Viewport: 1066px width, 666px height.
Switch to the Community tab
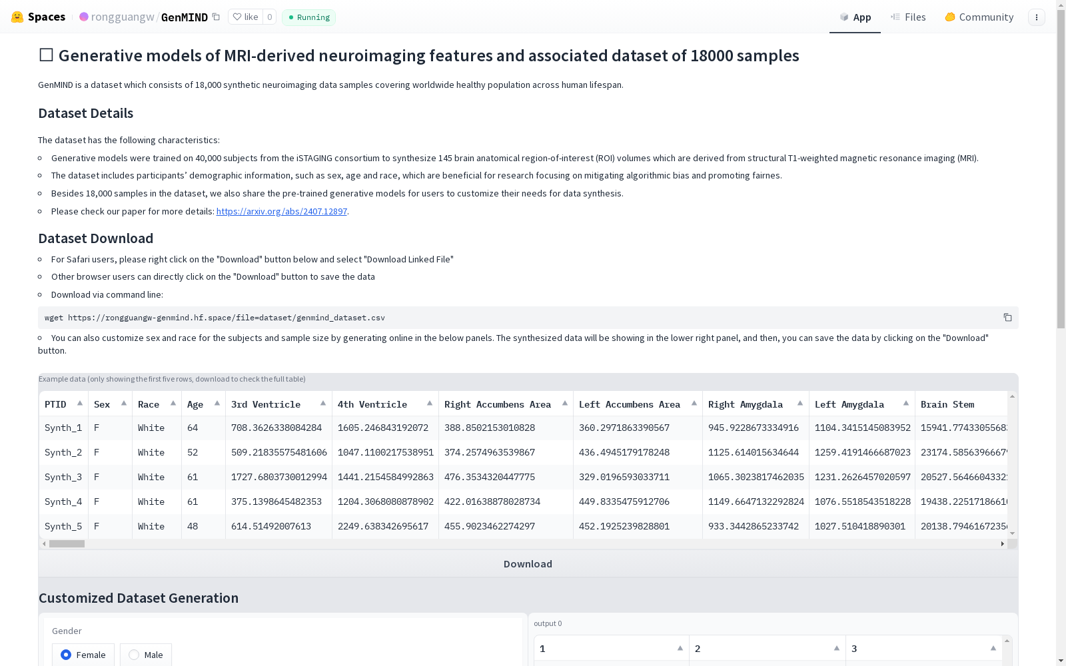point(979,17)
